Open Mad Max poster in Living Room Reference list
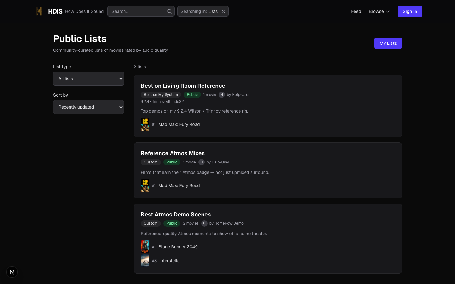This screenshot has height=284, width=455. pyautogui.click(x=145, y=124)
